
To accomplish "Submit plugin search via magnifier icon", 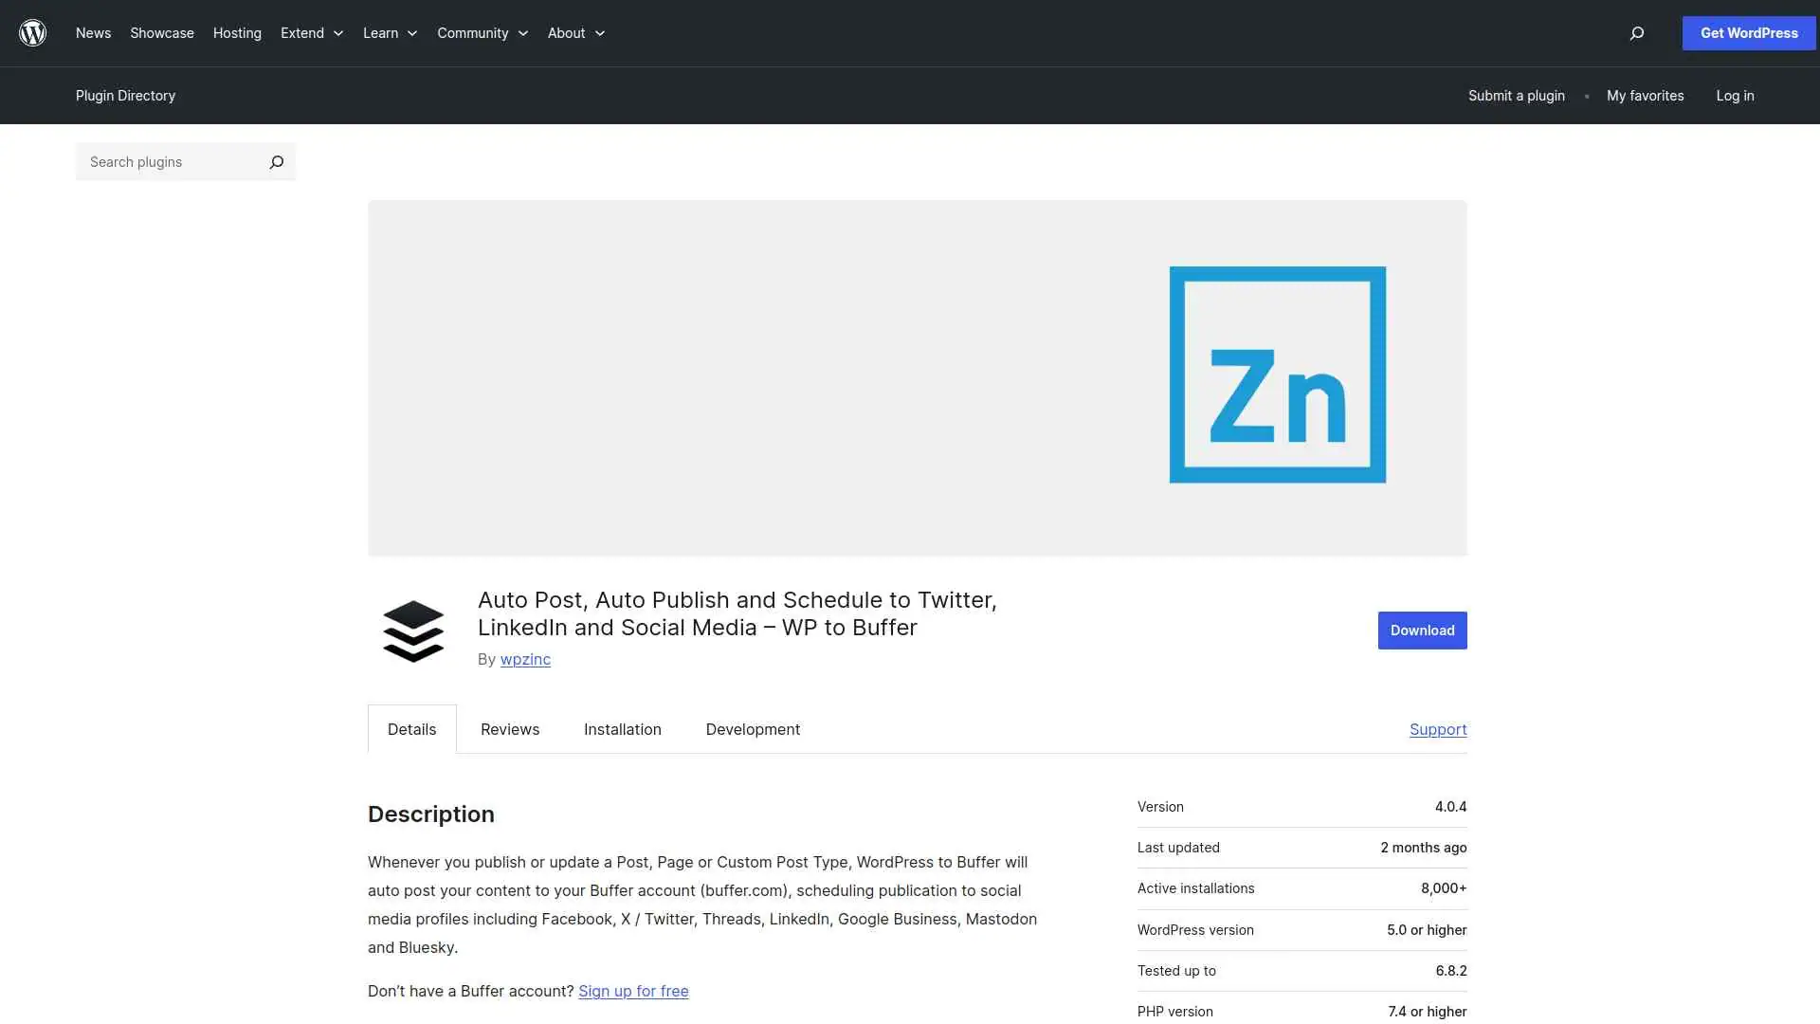I will 276,162.
